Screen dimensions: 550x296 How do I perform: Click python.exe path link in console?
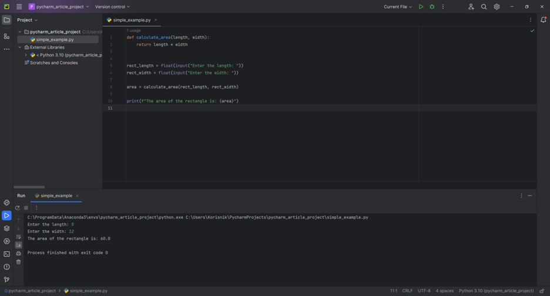point(105,217)
